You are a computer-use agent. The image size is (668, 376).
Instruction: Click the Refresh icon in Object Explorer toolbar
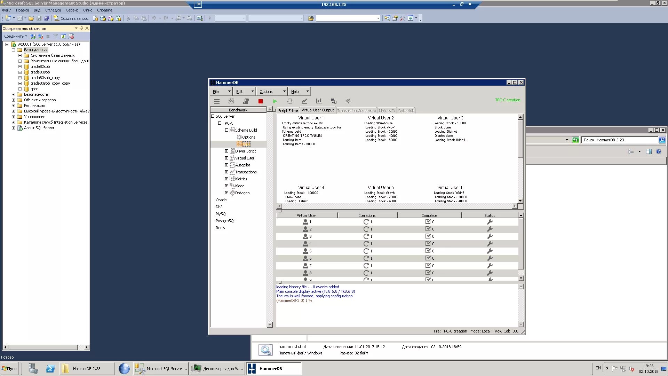click(63, 36)
